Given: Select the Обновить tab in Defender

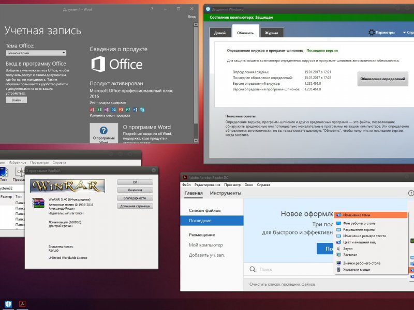Looking at the screenshot, I should 245,33.
